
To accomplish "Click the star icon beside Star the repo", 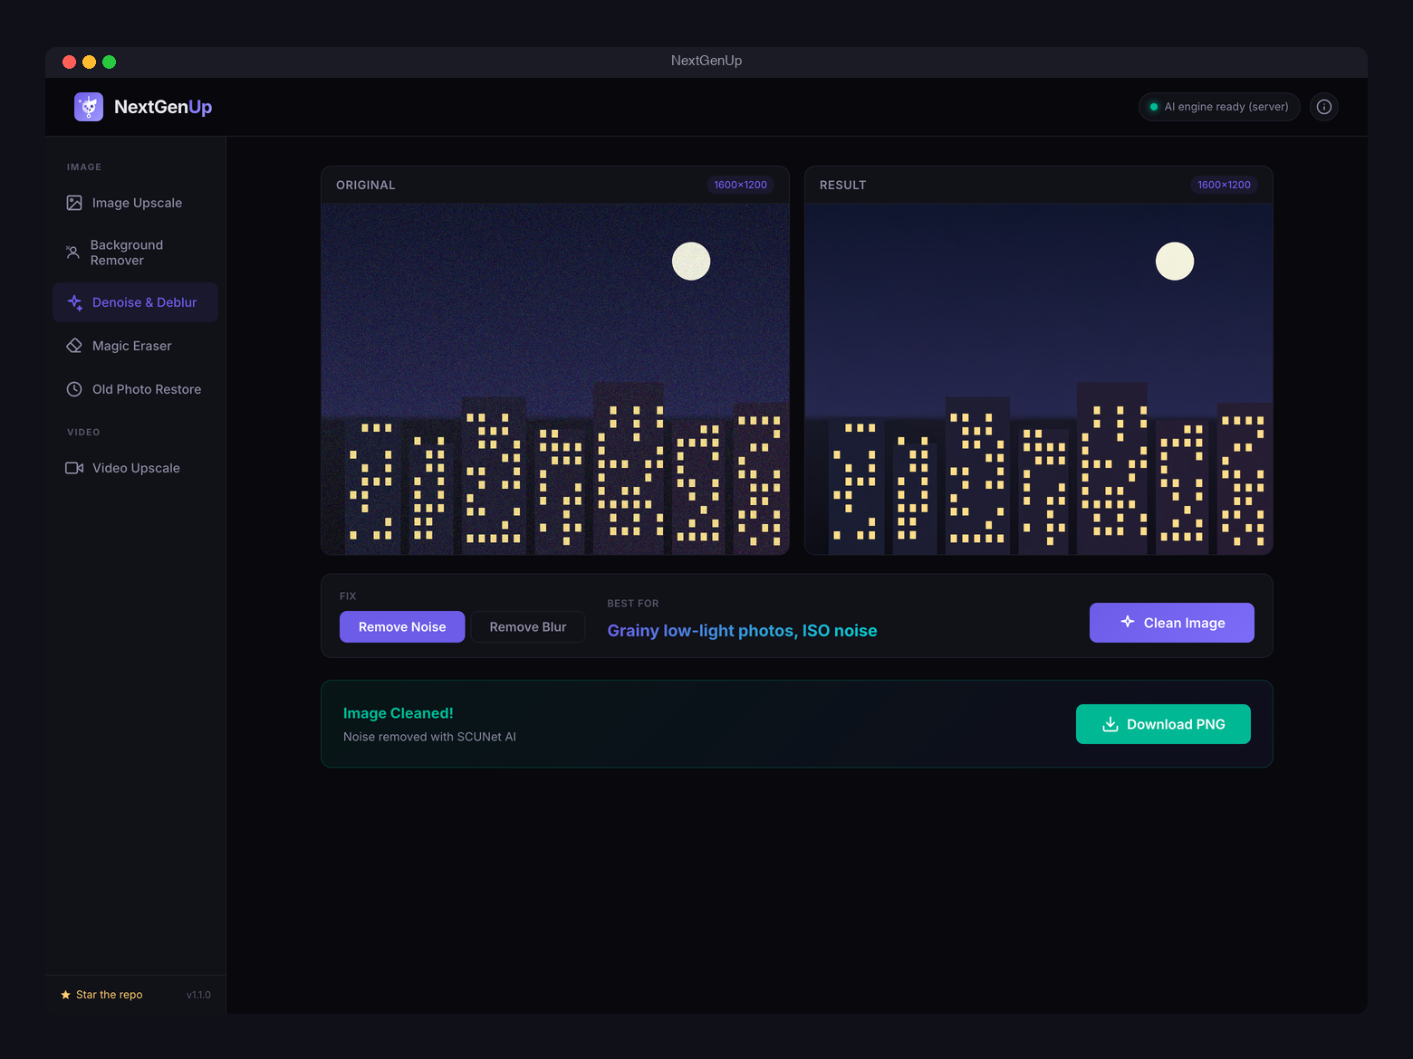I will pyautogui.click(x=65, y=995).
